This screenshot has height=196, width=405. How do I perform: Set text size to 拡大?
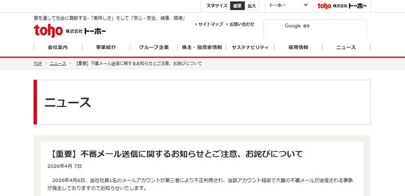[x=252, y=6]
